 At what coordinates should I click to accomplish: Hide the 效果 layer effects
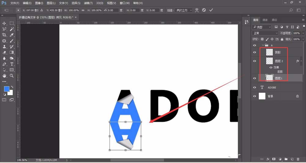click(271, 68)
